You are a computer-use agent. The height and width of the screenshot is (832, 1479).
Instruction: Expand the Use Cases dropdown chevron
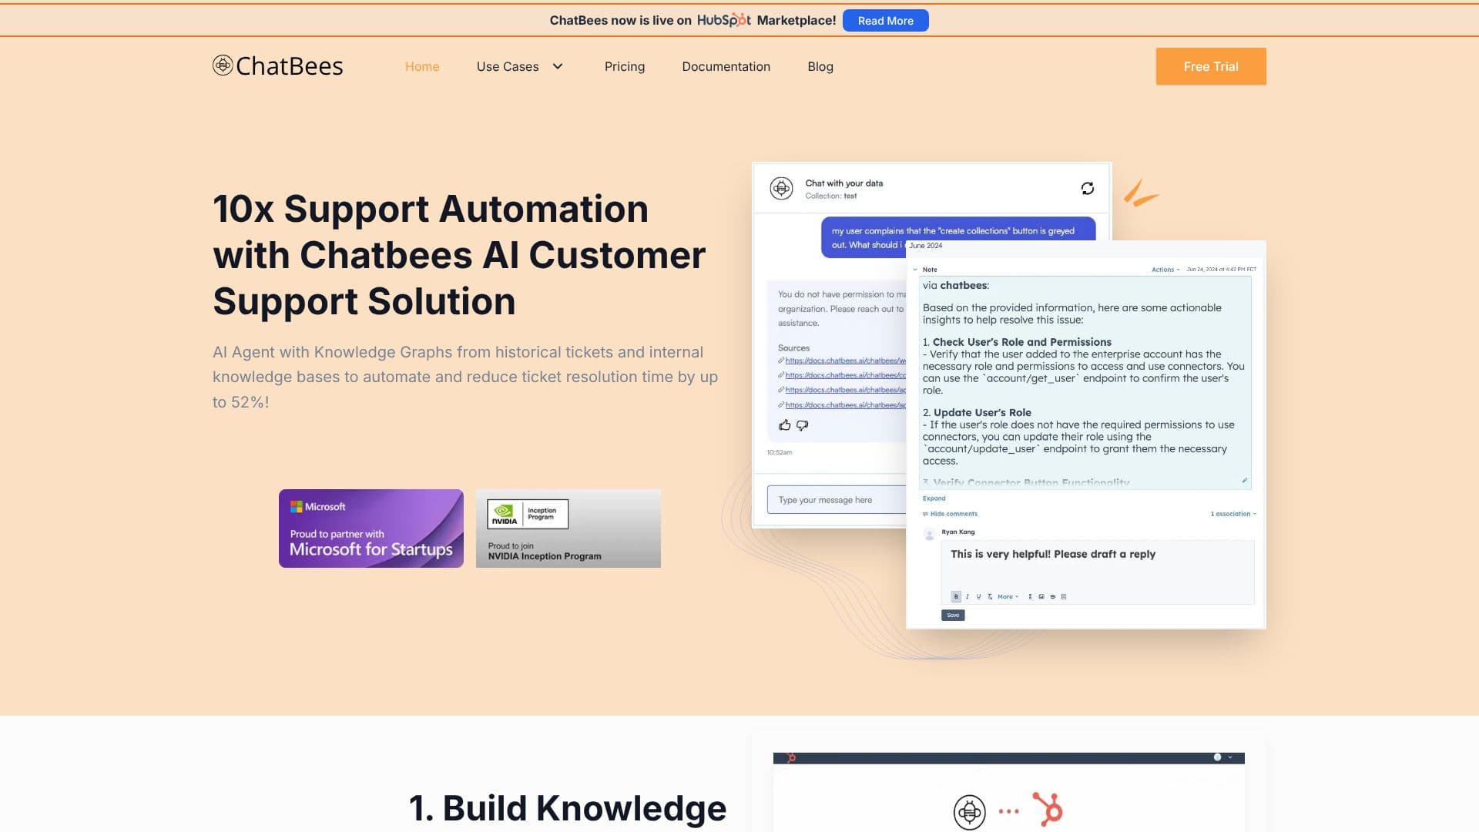pos(558,66)
